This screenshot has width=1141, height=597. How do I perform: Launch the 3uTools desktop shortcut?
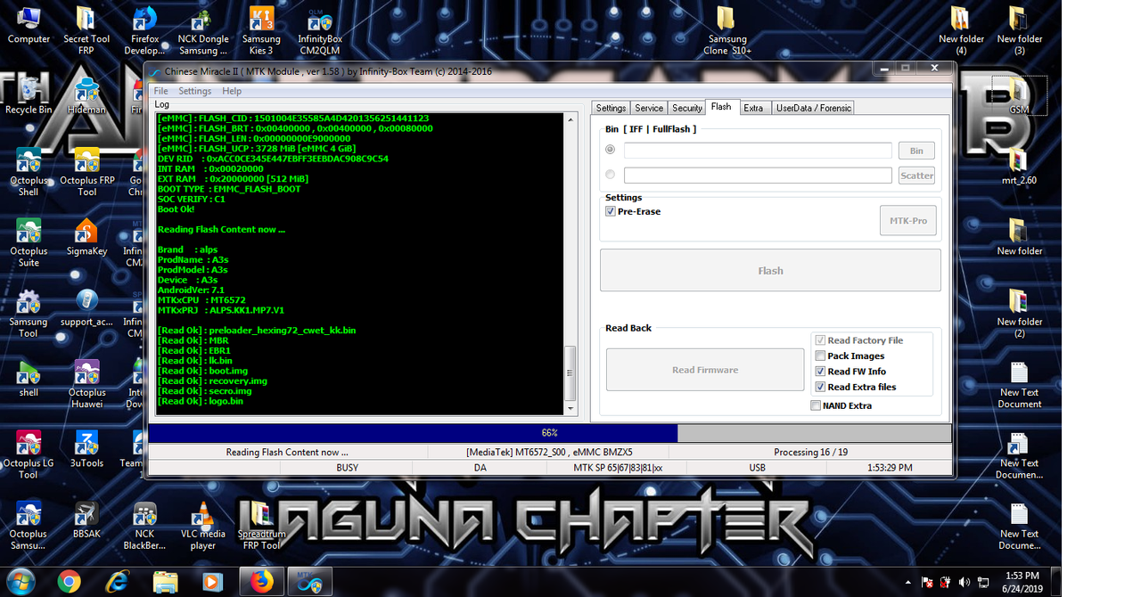coord(86,449)
